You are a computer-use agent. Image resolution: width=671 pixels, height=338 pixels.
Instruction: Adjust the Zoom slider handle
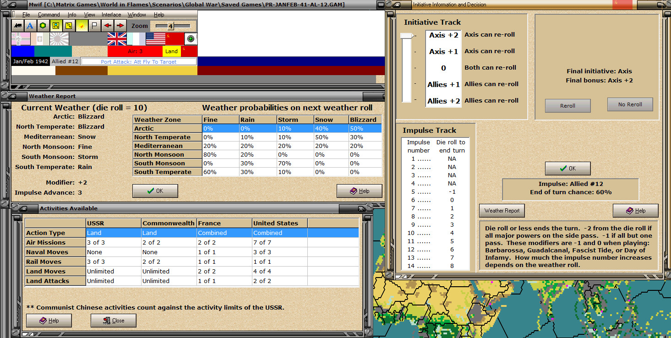171,26
